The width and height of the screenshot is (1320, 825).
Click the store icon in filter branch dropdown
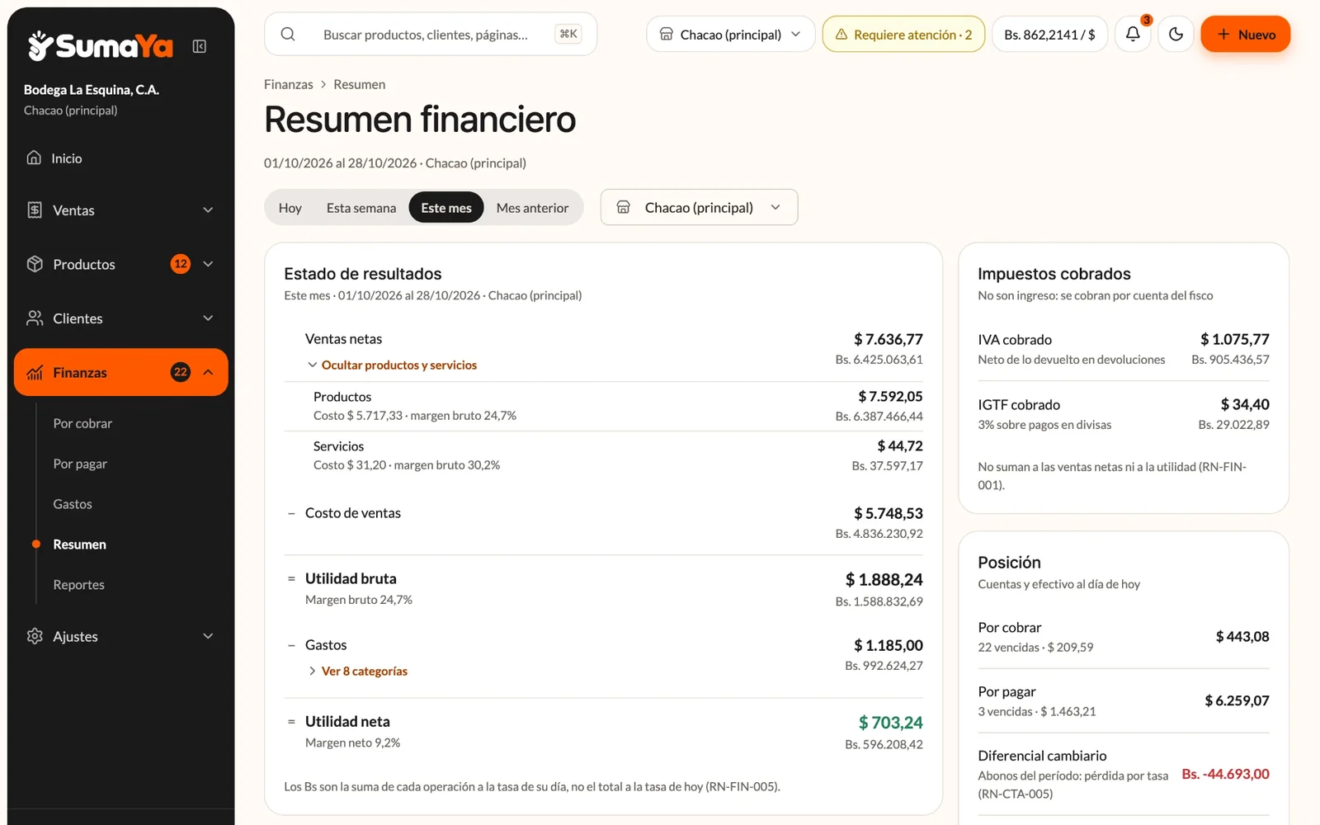point(624,207)
